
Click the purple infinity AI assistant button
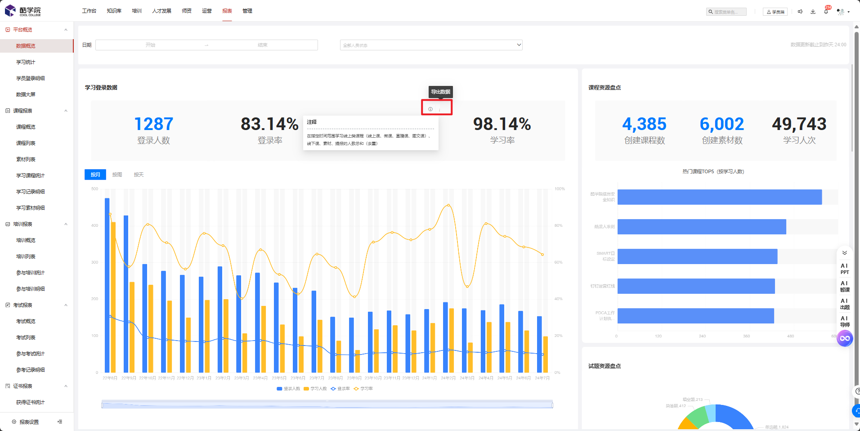845,338
